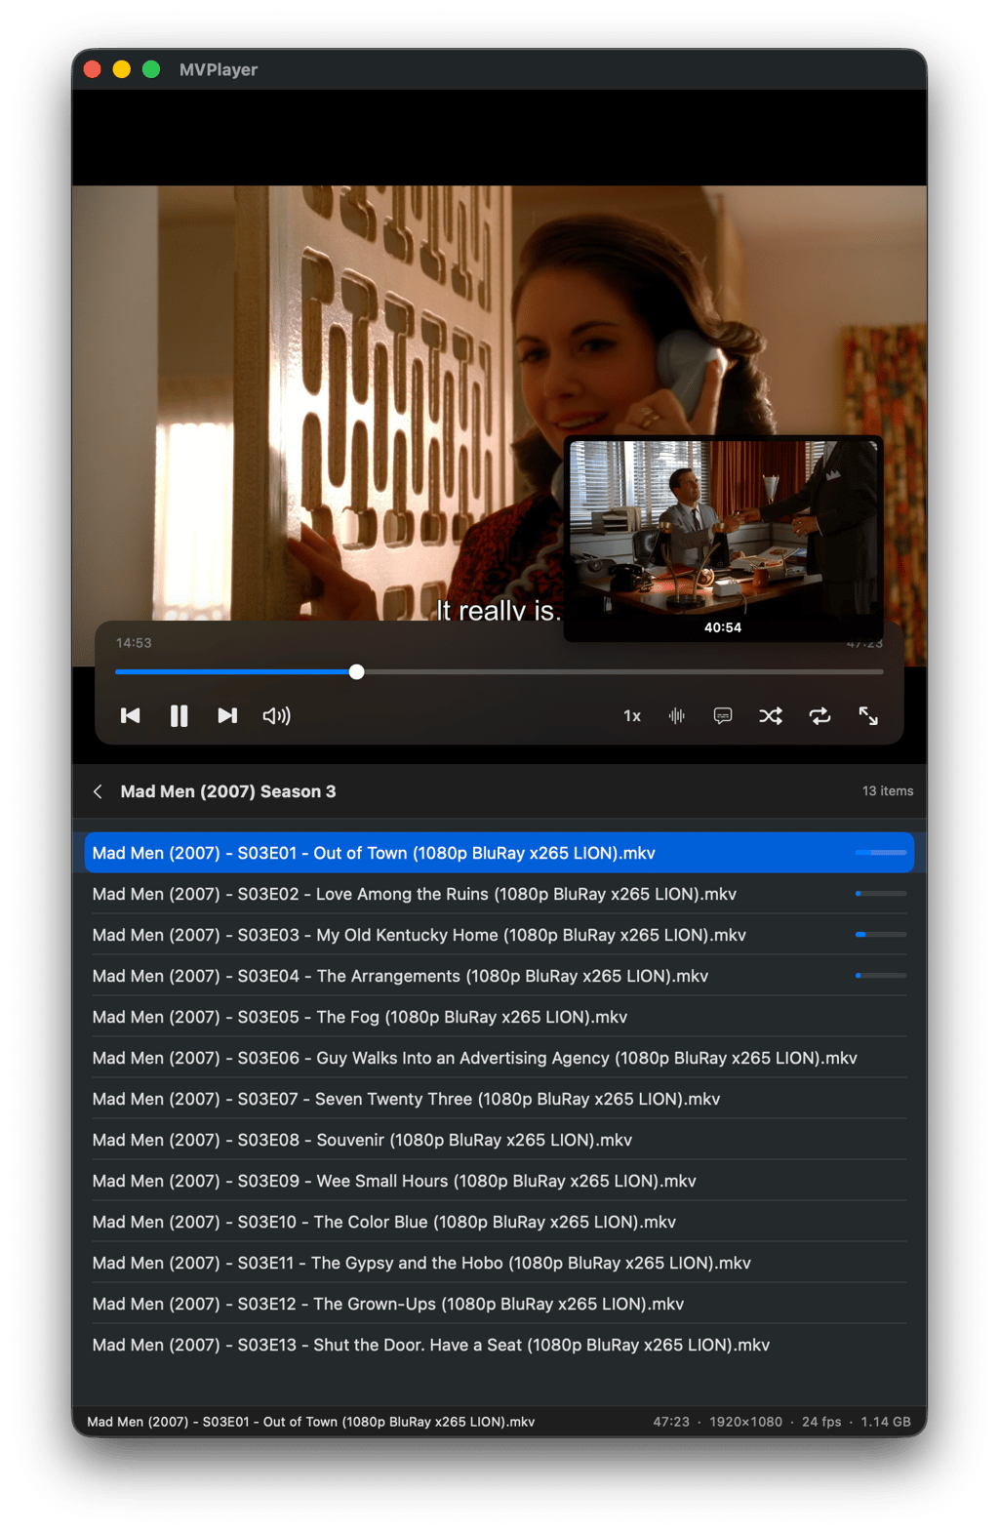Click the 1920×1080 resolution in status bar
Screen dimensions: 999x1532
745,1422
